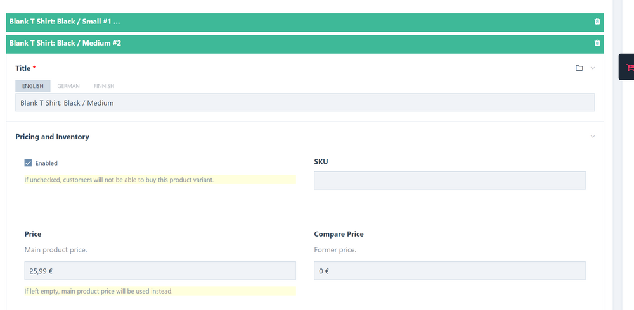
Task: Open the folder icon beside Title
Action: tap(579, 68)
